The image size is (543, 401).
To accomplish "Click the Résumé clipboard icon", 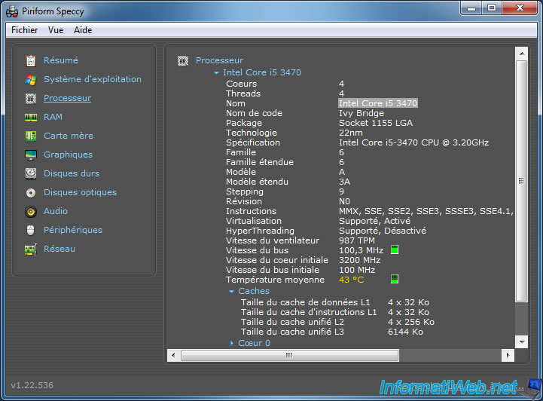I will coord(31,60).
